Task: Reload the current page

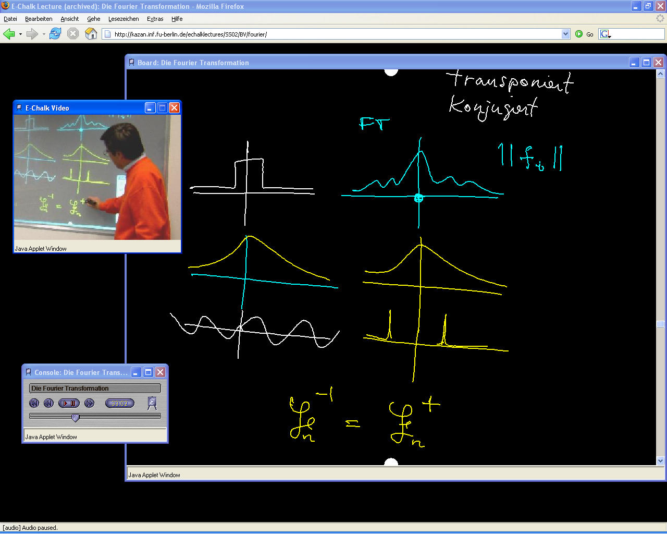Action: coord(55,34)
